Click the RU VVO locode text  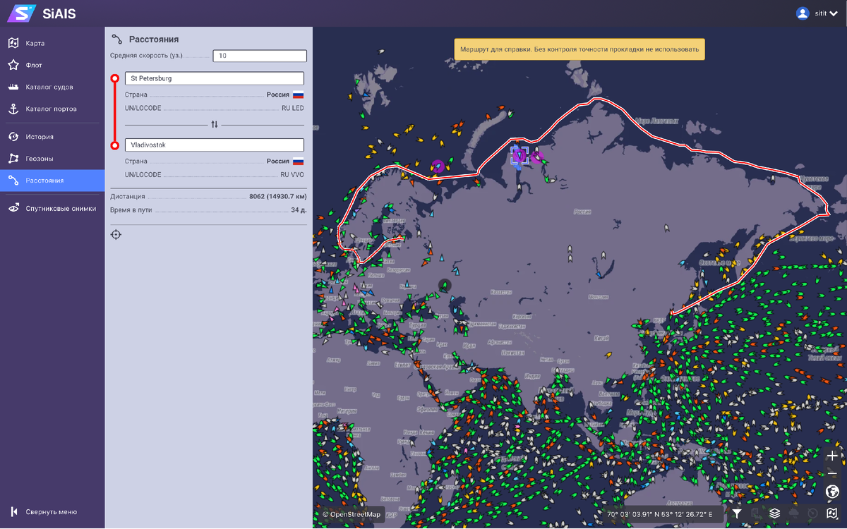292,174
